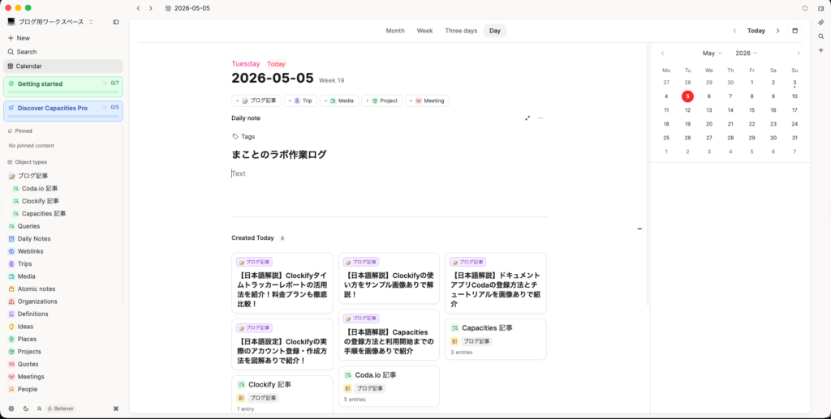Add a new Trip to this day
Viewport: 831px width, 419px height.
click(300, 100)
